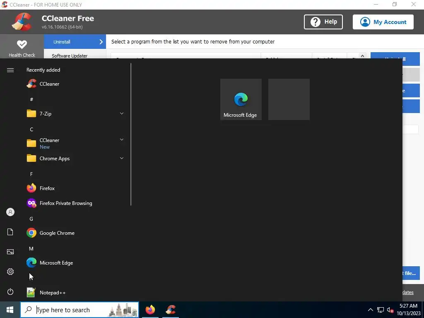Expand the Chrome Apps folder chevron
Image resolution: width=424 pixels, height=318 pixels.
tap(122, 158)
